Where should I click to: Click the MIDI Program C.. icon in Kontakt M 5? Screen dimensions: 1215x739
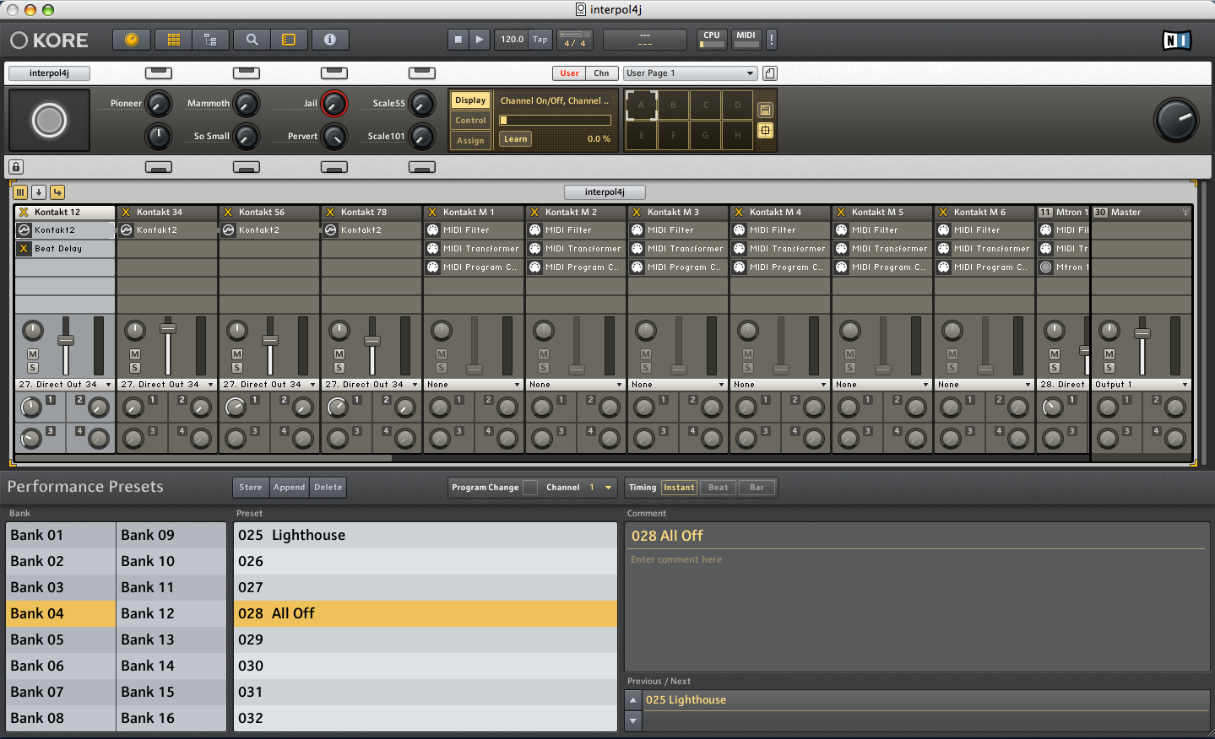(841, 267)
